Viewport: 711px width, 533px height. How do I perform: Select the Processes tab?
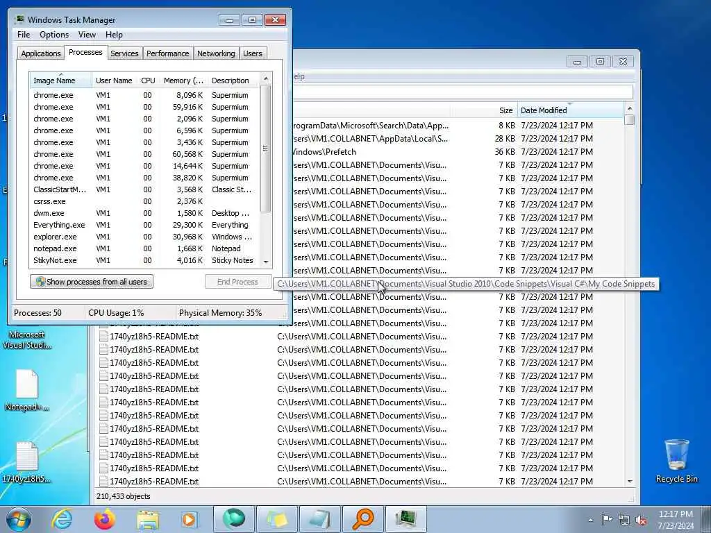coord(85,52)
